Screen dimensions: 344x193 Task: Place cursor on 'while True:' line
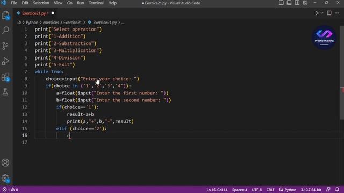tap(49, 71)
